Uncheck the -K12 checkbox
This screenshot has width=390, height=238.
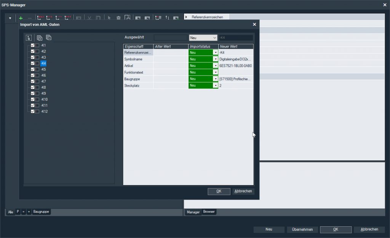coord(33,111)
